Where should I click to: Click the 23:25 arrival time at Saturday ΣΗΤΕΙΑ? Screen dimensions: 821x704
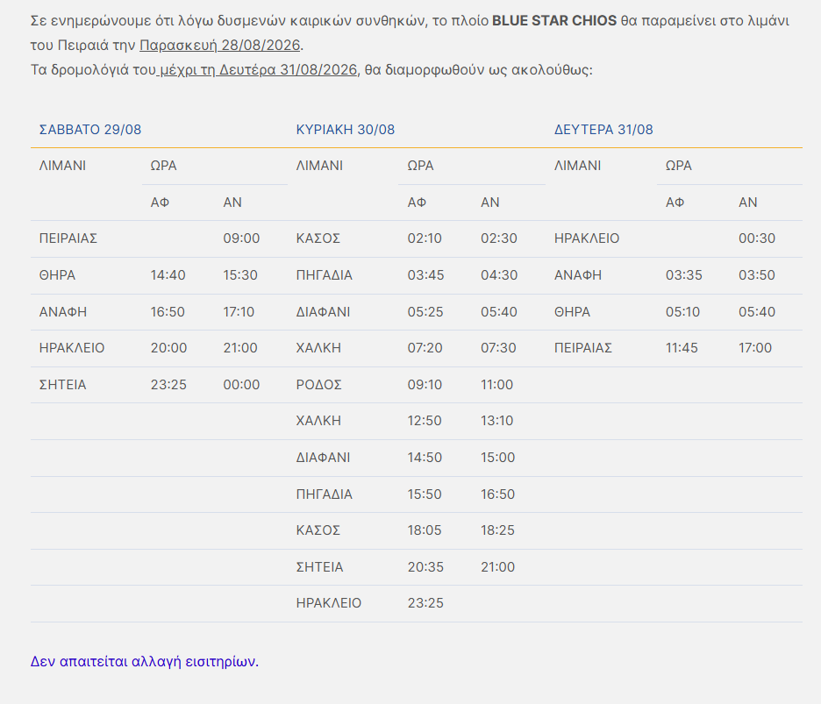(x=168, y=385)
